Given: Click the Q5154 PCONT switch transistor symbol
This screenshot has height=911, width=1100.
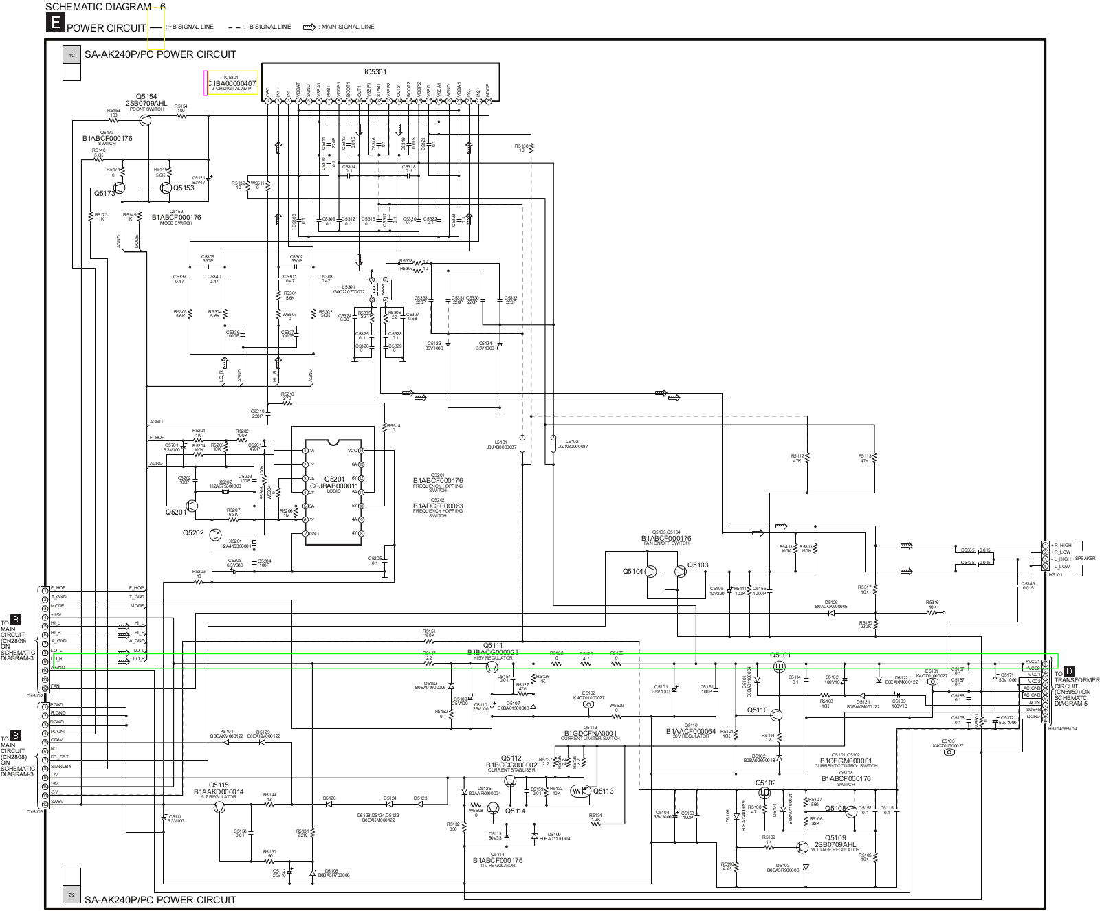Looking at the screenshot, I should pos(145,121).
